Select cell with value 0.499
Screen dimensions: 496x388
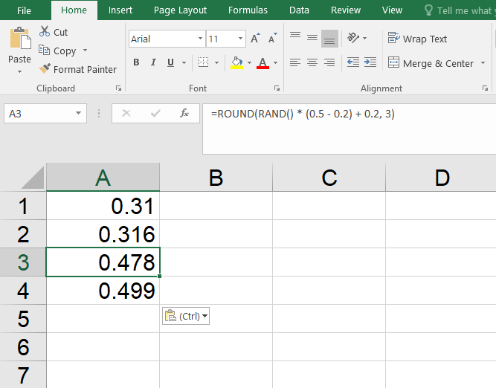(x=103, y=291)
